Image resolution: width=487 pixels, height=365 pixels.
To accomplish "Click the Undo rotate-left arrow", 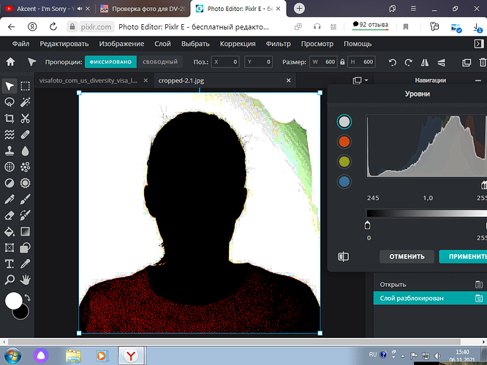I will point(392,62).
